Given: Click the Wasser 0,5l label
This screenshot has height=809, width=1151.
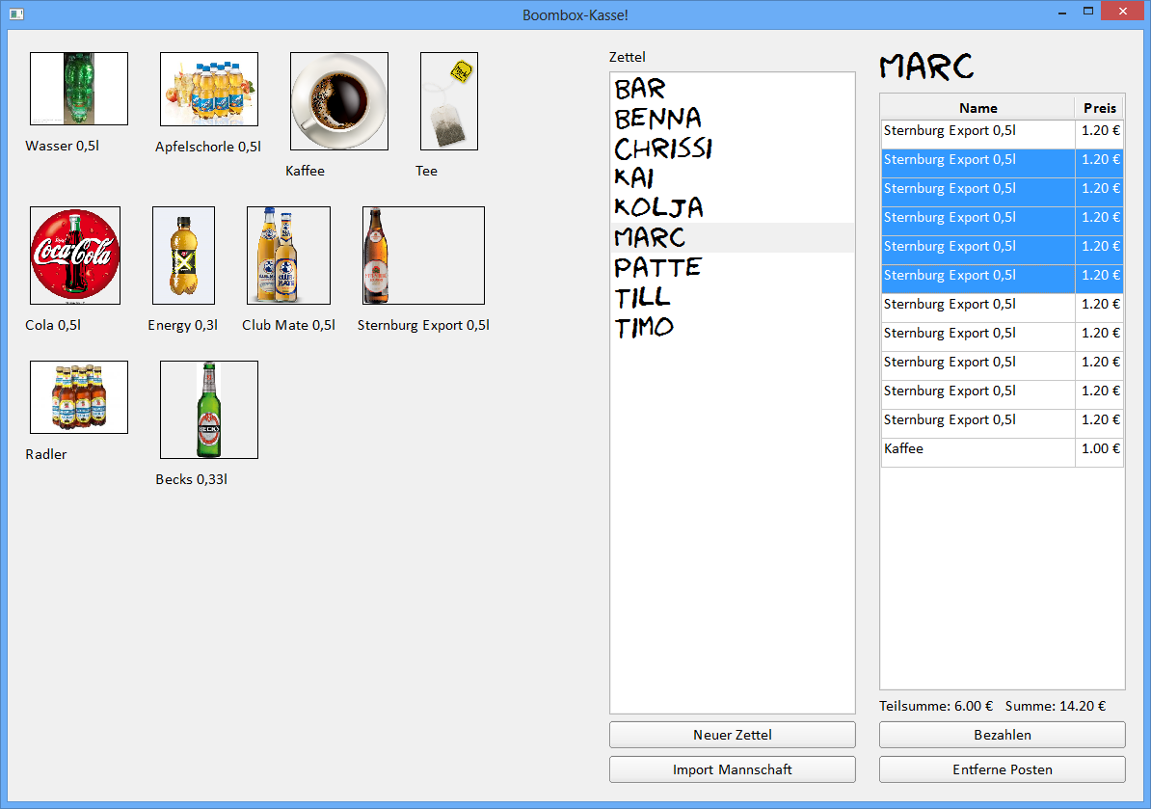Looking at the screenshot, I should coord(63,146).
